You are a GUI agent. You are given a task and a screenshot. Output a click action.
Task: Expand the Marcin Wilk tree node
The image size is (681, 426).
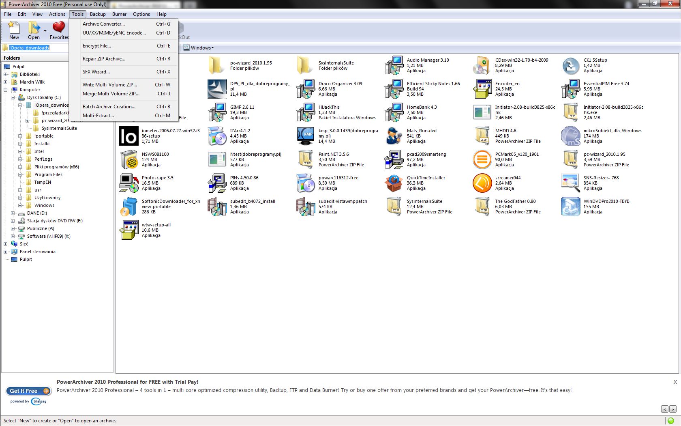6,82
